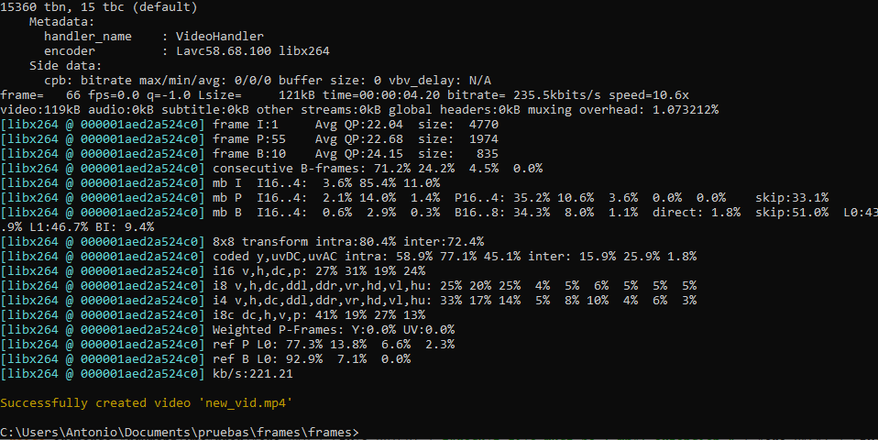
Task: Click the handler_name VideoHandler line
Action: pyautogui.click(x=154, y=37)
